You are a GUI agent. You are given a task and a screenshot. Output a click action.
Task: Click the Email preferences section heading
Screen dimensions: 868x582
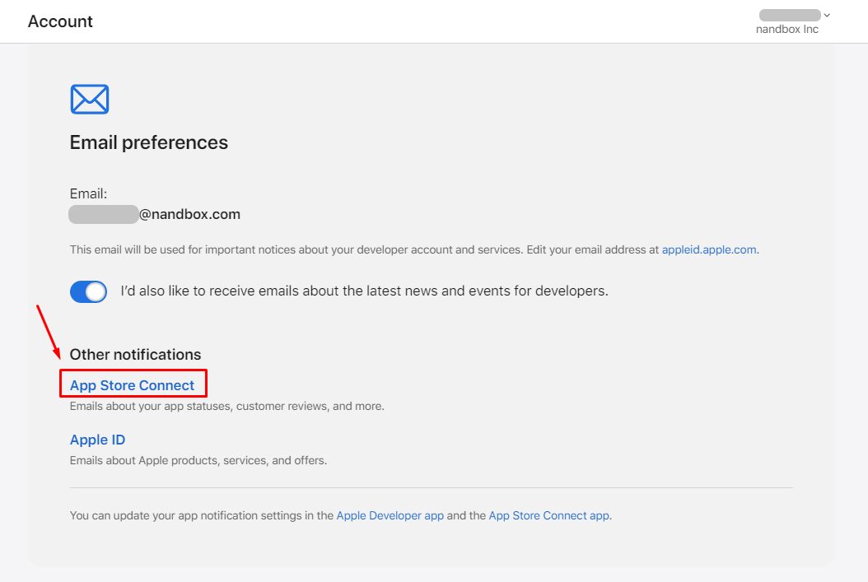click(x=148, y=142)
